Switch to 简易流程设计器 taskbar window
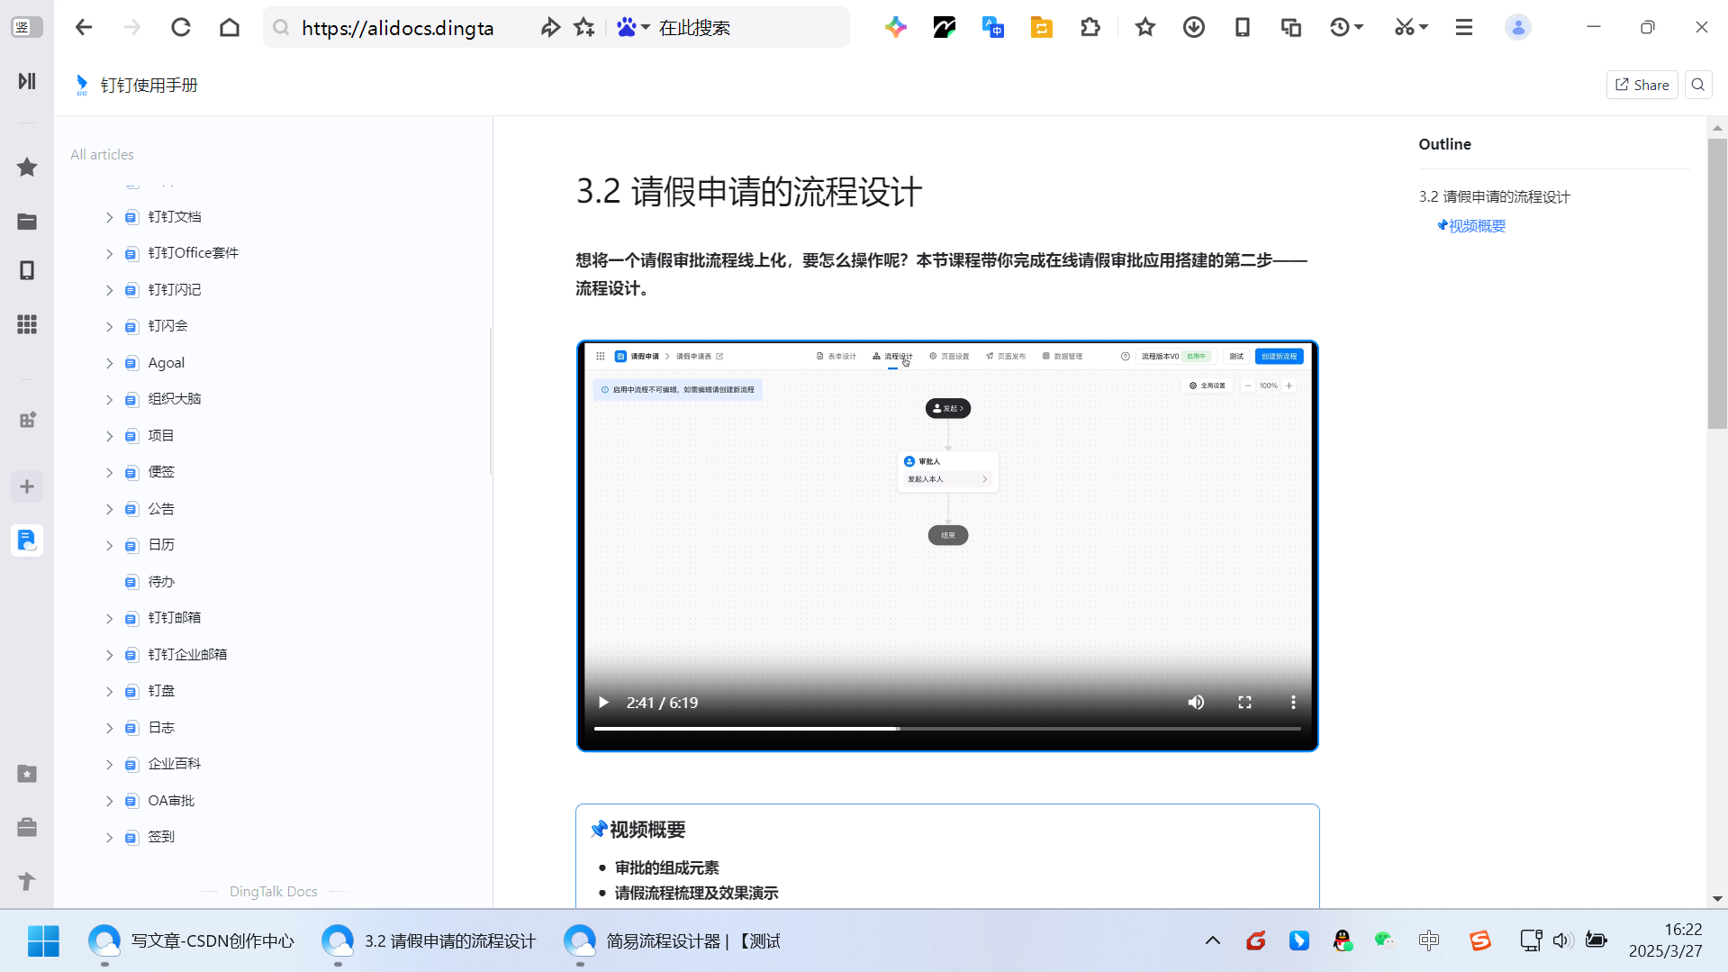The image size is (1728, 972). click(x=672, y=941)
